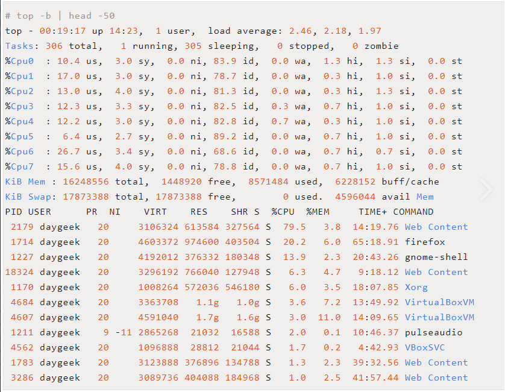Screen dimensions: 505x392
Task: Click the sleeping tasks count 305
Action: 193,46
